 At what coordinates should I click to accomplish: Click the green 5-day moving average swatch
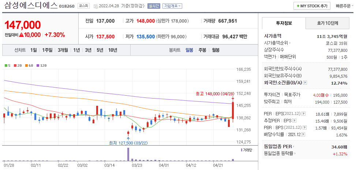6,66
